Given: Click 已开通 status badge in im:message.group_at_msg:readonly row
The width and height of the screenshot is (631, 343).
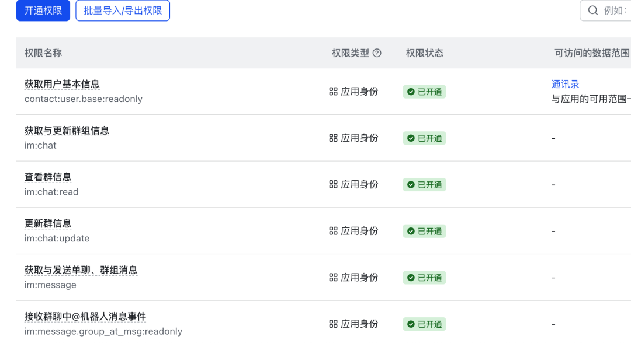Looking at the screenshot, I should tap(424, 324).
